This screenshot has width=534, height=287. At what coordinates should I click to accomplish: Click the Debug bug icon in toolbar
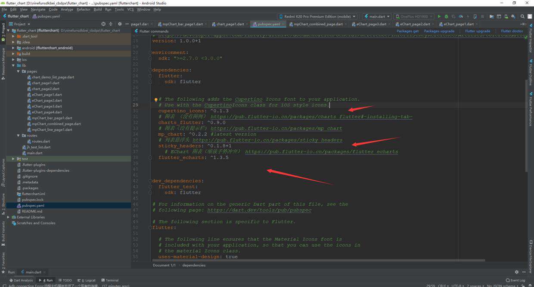[446, 16]
